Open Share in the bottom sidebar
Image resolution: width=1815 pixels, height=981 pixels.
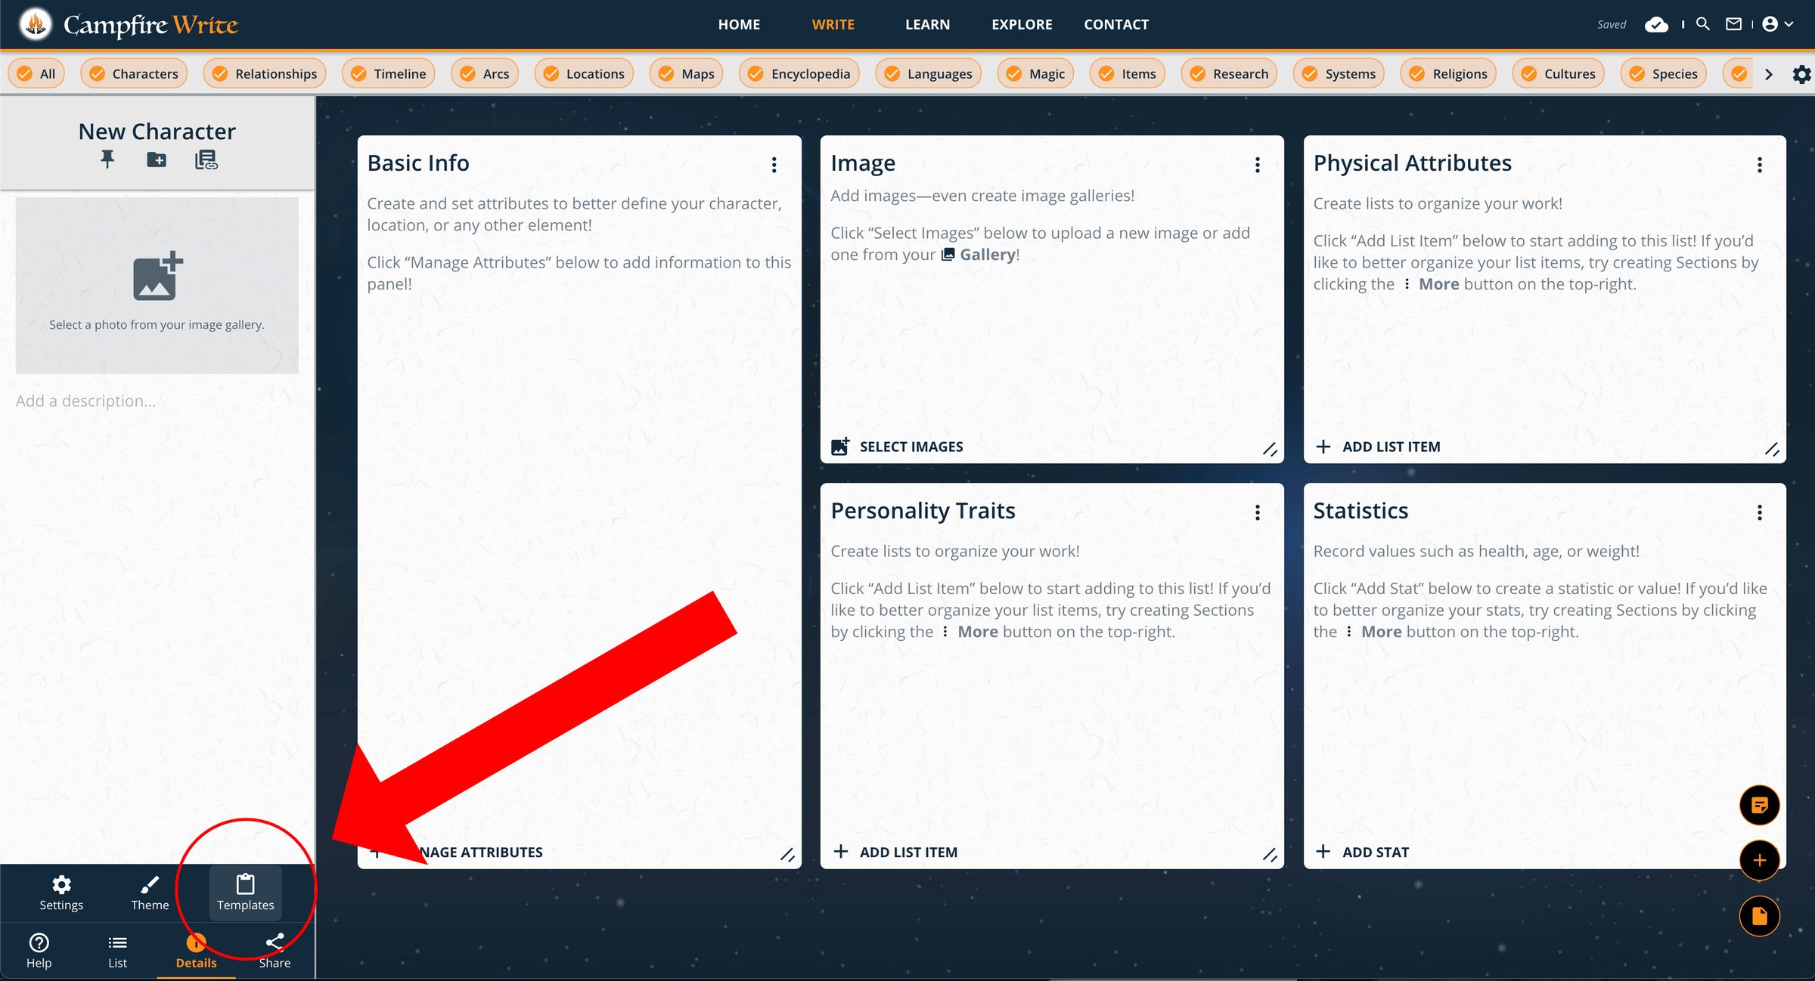coord(275,951)
